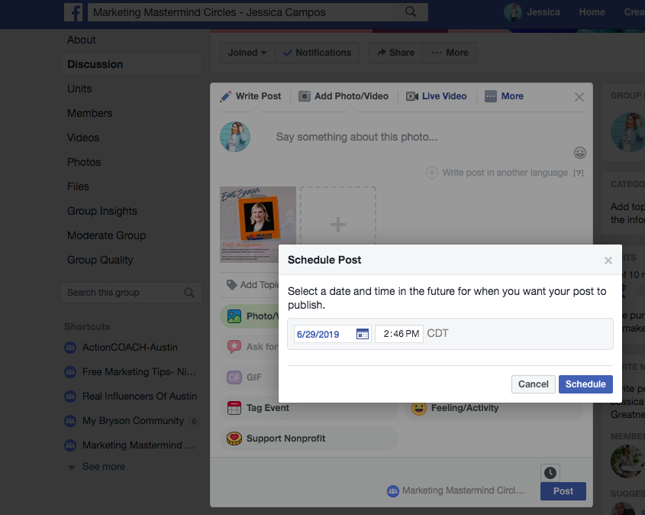Click the Home link in header
The height and width of the screenshot is (515, 645).
point(592,12)
